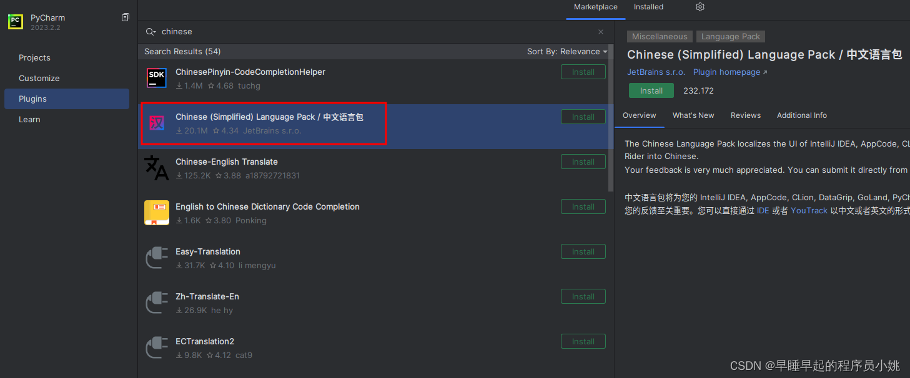
Task: Select Plugins in the sidebar
Action: point(67,99)
